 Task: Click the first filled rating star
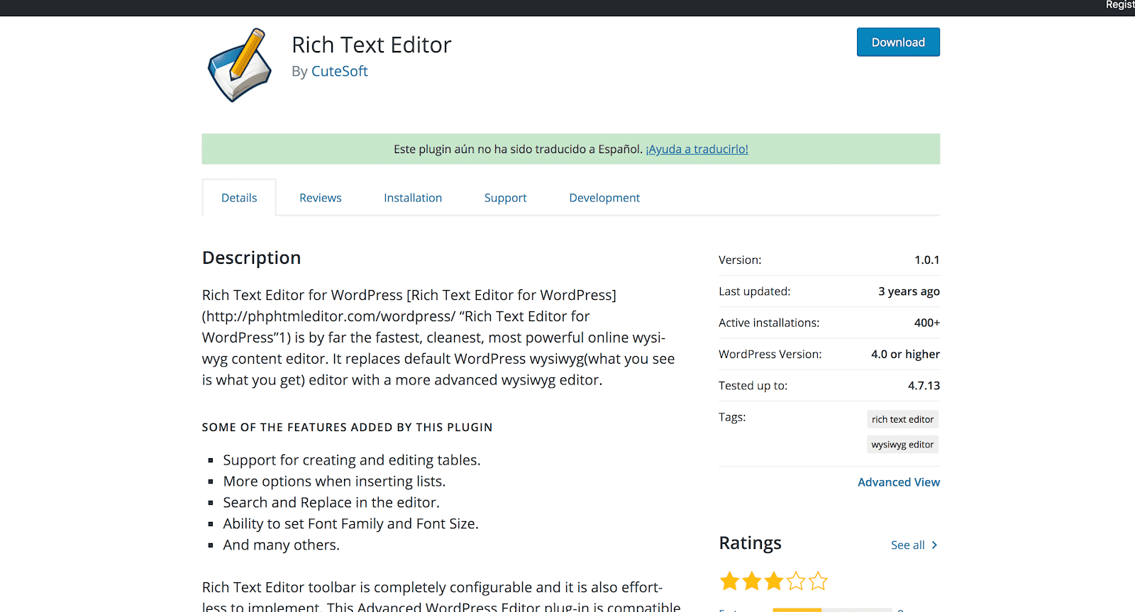[x=729, y=582]
